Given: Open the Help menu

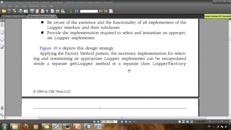Looking at the screenshot, I should (x=51, y=6).
